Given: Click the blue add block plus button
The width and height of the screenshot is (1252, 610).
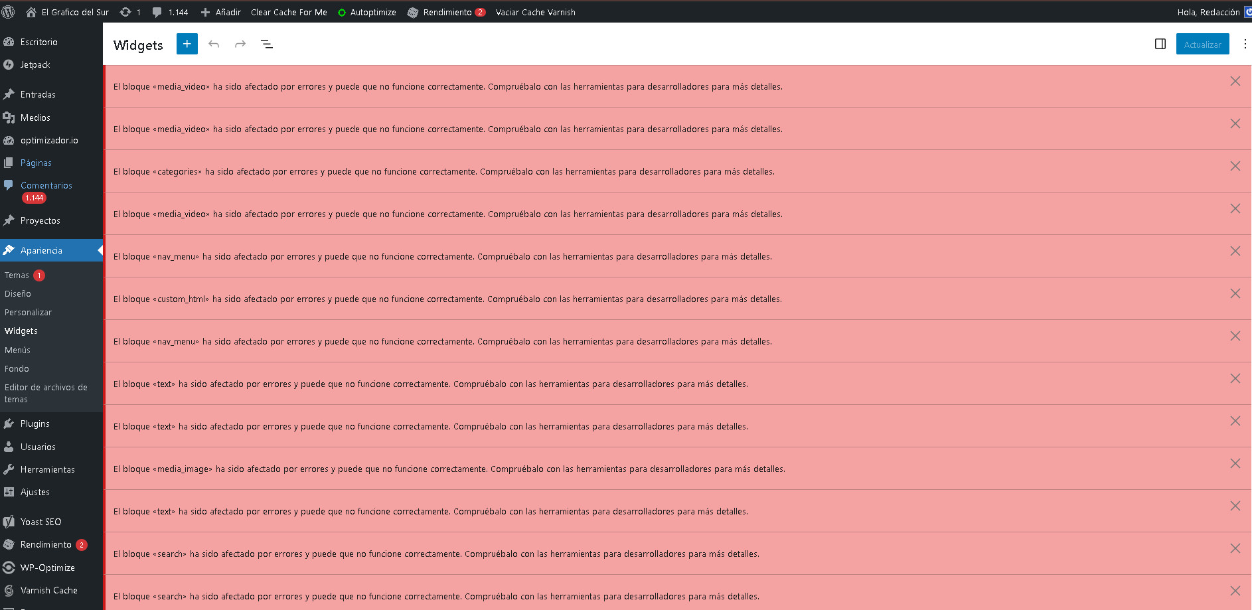Looking at the screenshot, I should [x=187, y=44].
